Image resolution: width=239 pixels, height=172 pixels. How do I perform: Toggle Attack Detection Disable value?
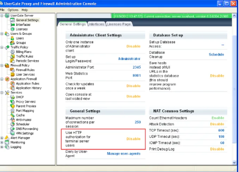[x=217, y=124]
